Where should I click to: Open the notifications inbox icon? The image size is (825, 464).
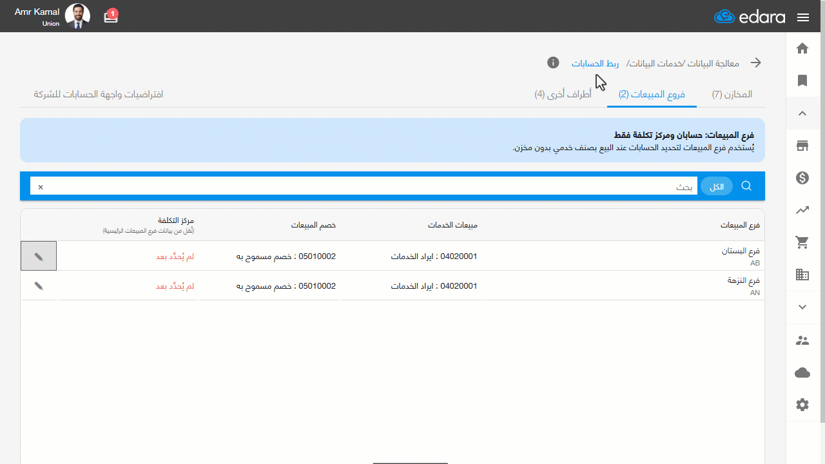point(111,16)
